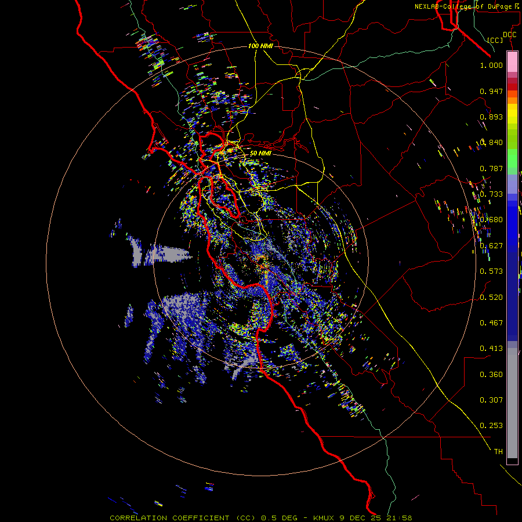This screenshot has height=522, width=522.
Task: Select the 0.573 legend value
Action: point(491,271)
